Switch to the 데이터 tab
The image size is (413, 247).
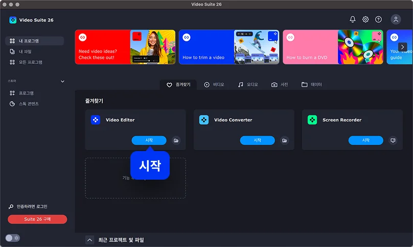[312, 84]
